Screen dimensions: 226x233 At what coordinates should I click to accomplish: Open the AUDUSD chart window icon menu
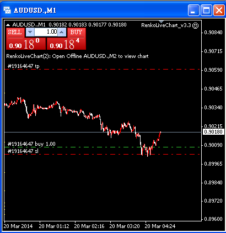(7, 10)
